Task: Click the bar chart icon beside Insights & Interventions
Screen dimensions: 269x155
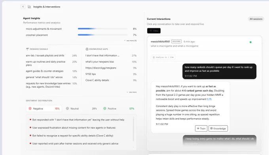Action: tap(30, 7)
